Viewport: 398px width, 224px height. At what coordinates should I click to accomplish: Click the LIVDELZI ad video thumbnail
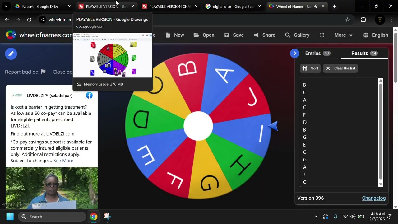52,188
